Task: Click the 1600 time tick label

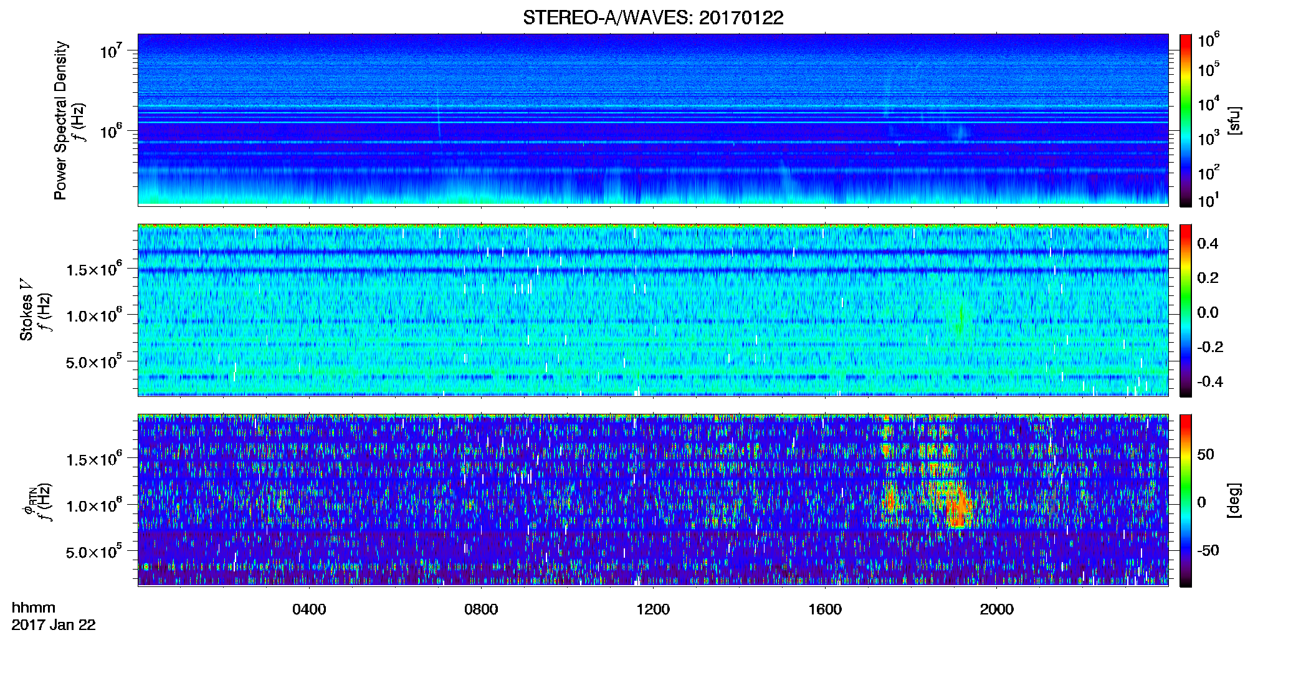Action: tap(825, 609)
